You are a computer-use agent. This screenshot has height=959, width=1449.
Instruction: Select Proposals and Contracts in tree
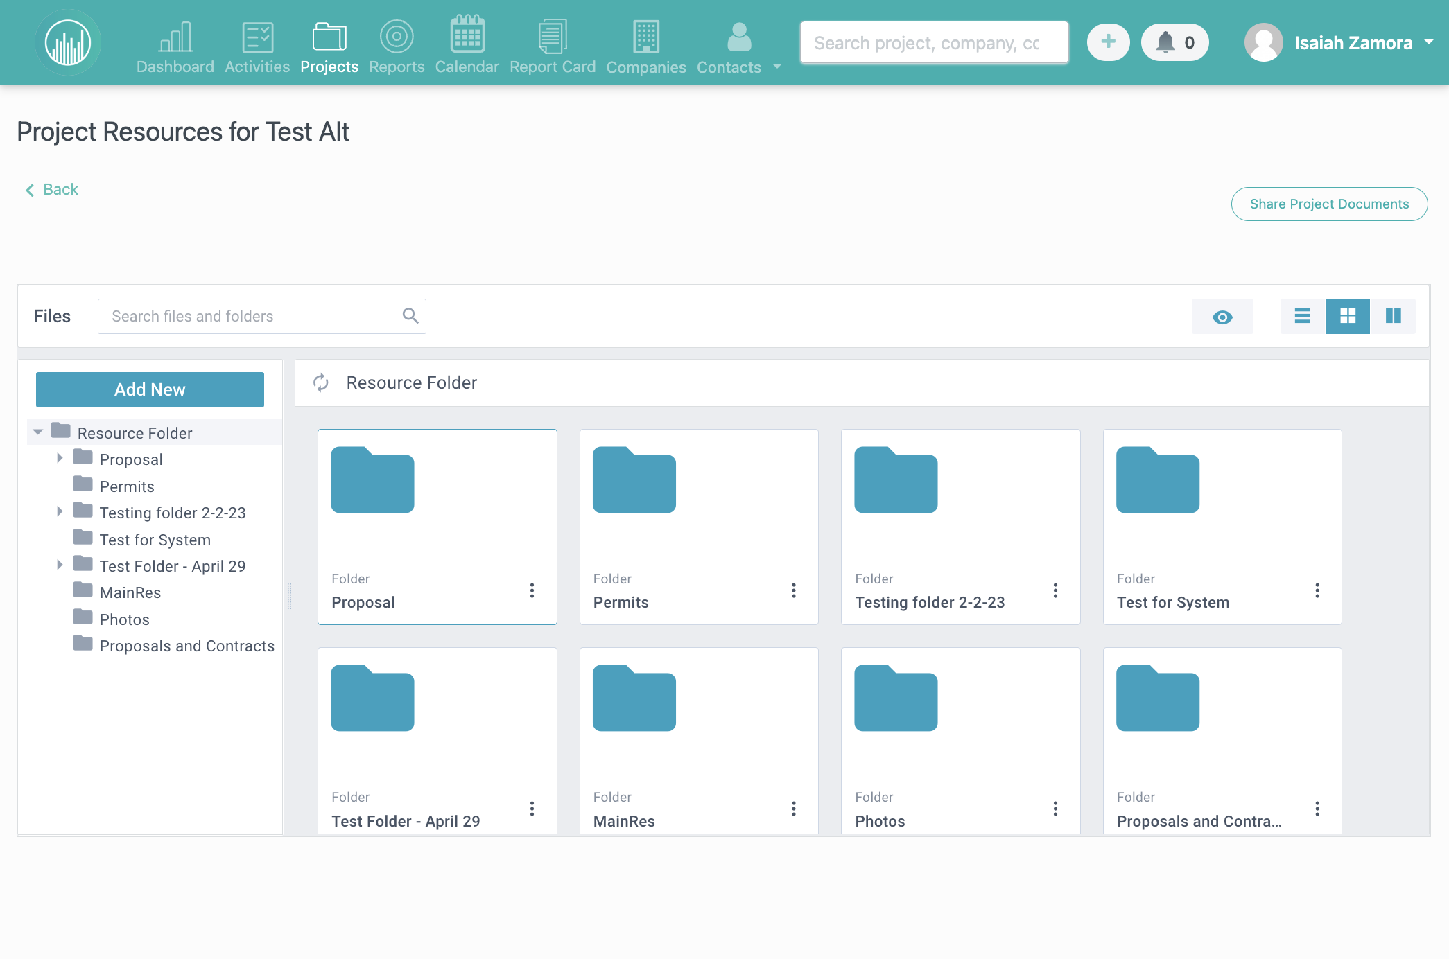[187, 646]
